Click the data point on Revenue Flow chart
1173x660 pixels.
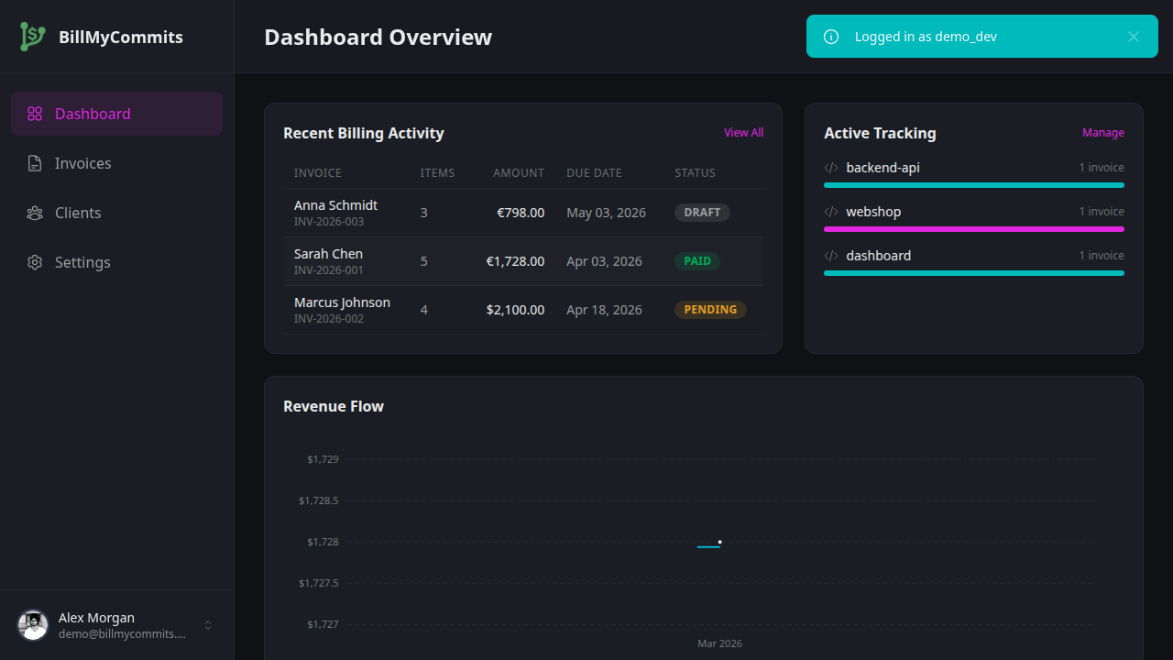pos(719,542)
